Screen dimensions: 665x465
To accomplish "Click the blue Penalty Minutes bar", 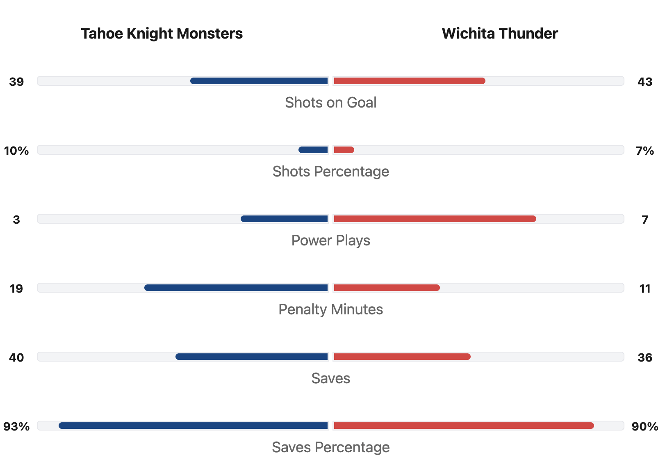I will (x=236, y=288).
